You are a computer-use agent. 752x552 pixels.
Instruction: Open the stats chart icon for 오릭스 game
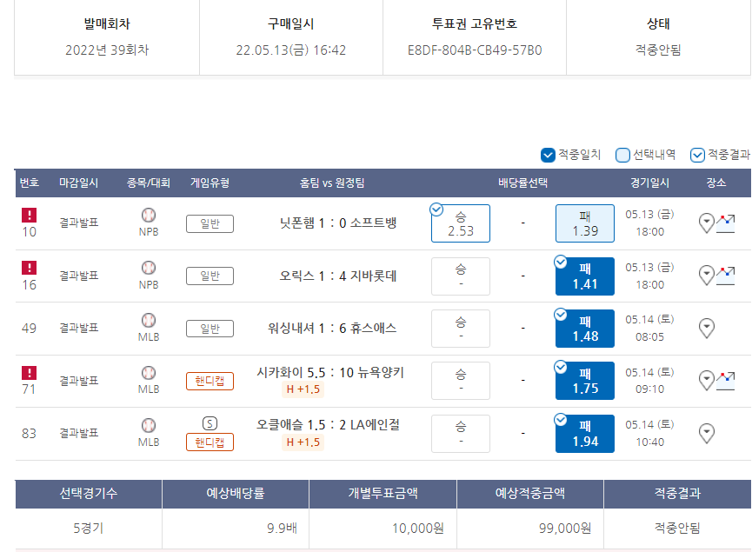coord(726,276)
